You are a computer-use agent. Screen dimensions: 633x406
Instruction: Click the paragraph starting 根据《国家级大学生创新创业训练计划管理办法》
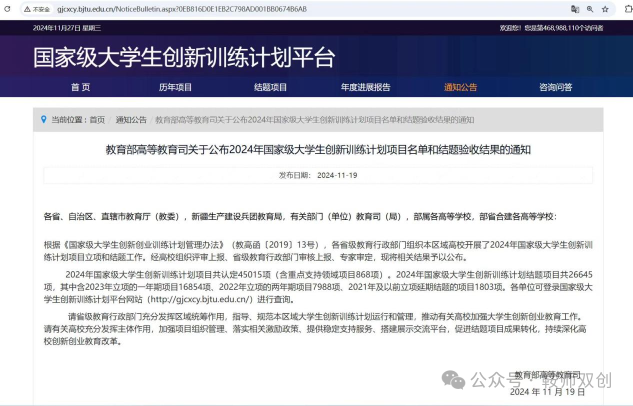(318, 251)
